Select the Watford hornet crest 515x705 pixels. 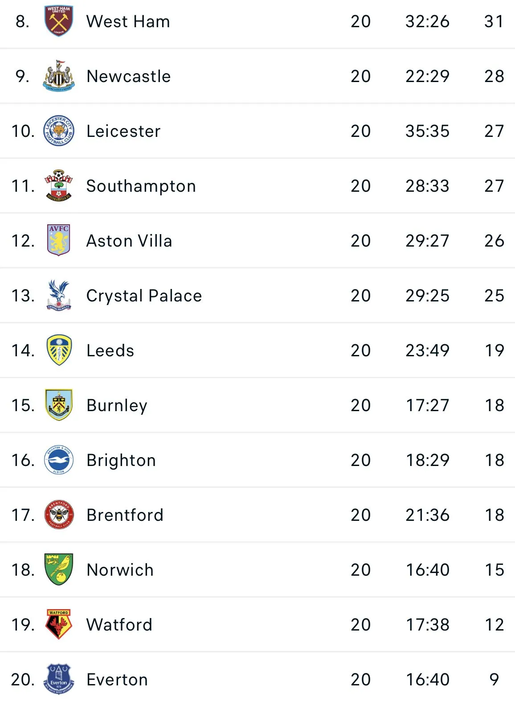pos(59,624)
